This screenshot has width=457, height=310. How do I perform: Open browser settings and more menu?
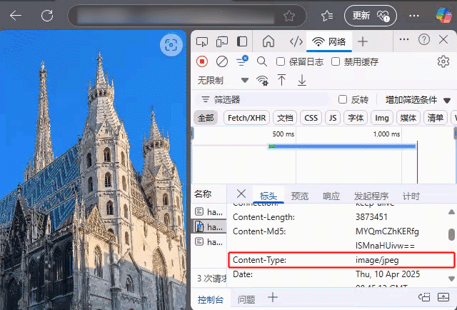[x=414, y=16]
